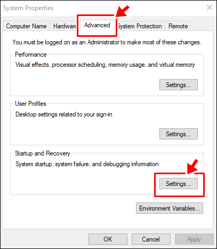217x249 pixels.
Task: Close the System Properties window
Action: 210,7
